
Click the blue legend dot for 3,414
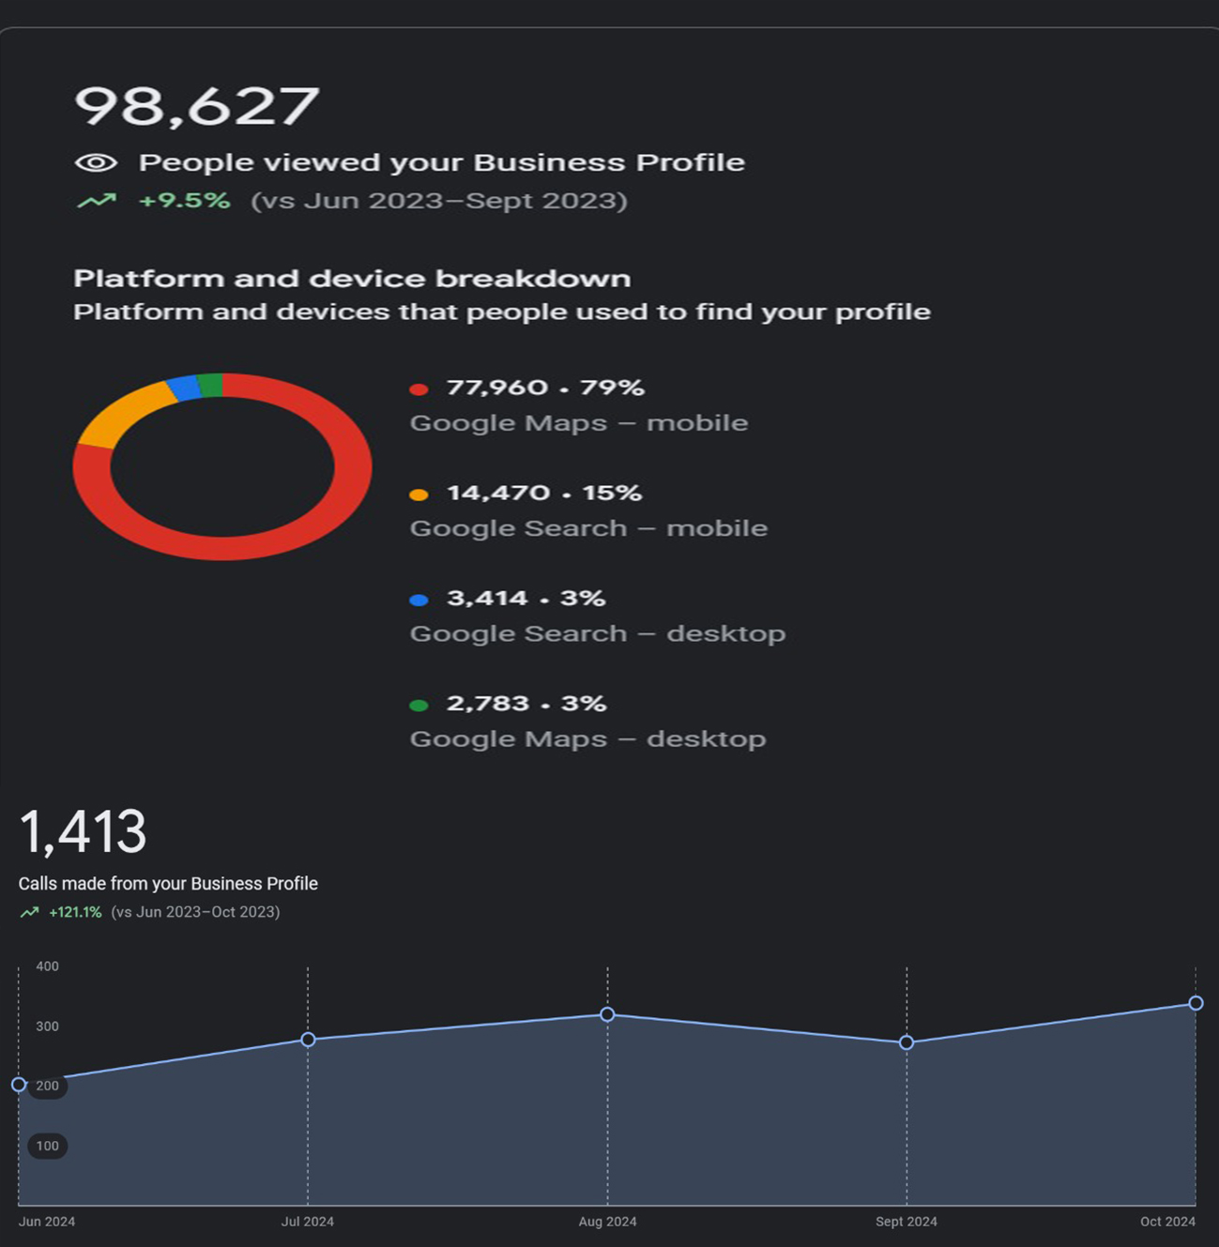pyautogui.click(x=419, y=600)
